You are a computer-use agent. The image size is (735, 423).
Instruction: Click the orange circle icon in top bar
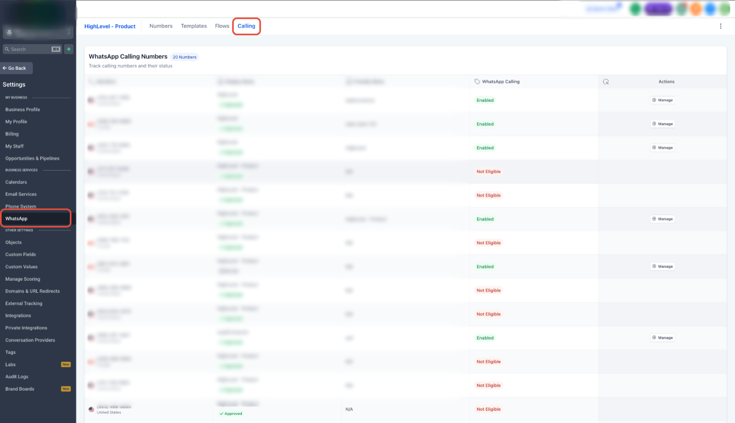(696, 9)
